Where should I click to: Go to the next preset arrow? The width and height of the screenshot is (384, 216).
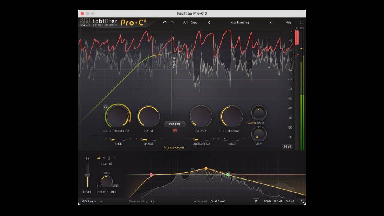click(x=270, y=22)
